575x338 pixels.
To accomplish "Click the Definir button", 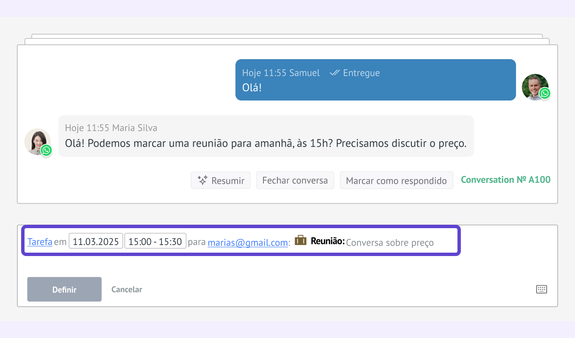I will [x=64, y=289].
